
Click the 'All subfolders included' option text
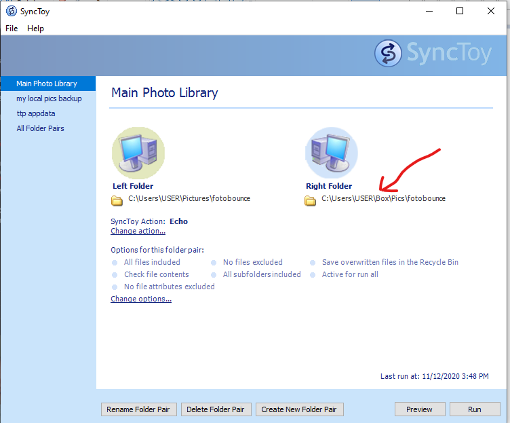(x=262, y=274)
